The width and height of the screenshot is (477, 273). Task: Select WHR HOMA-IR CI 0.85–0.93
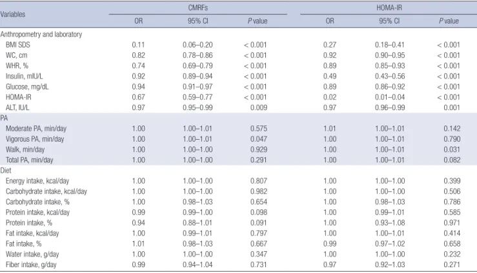pos(390,66)
